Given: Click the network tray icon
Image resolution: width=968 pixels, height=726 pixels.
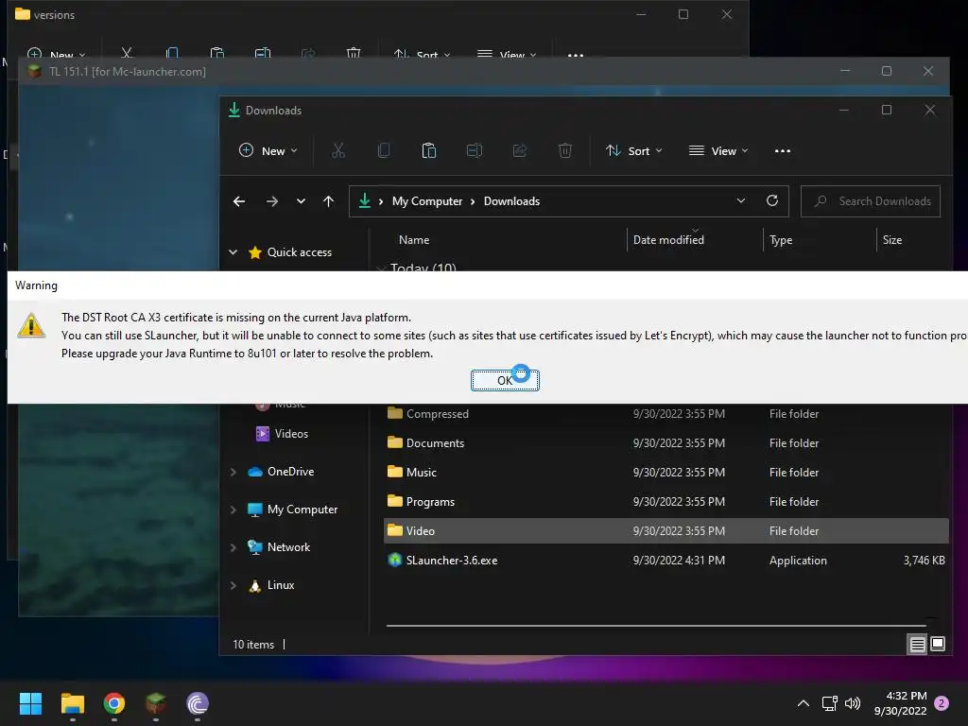Looking at the screenshot, I should 829,703.
